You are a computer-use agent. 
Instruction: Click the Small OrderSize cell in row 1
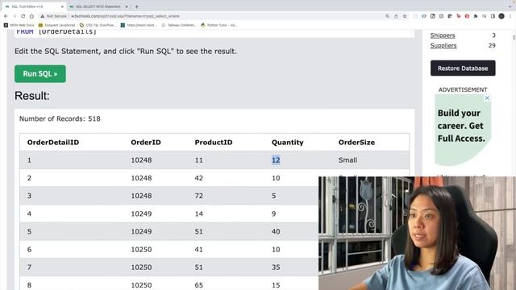347,160
